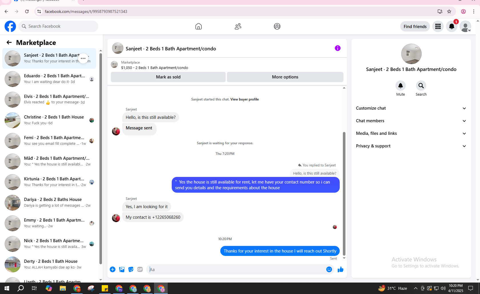Open more actions plus icon in composer
The image size is (480, 294).
click(113, 269)
